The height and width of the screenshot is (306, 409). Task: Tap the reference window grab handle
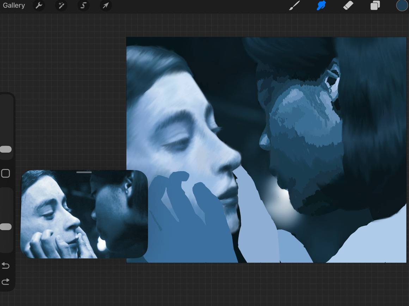click(x=84, y=172)
